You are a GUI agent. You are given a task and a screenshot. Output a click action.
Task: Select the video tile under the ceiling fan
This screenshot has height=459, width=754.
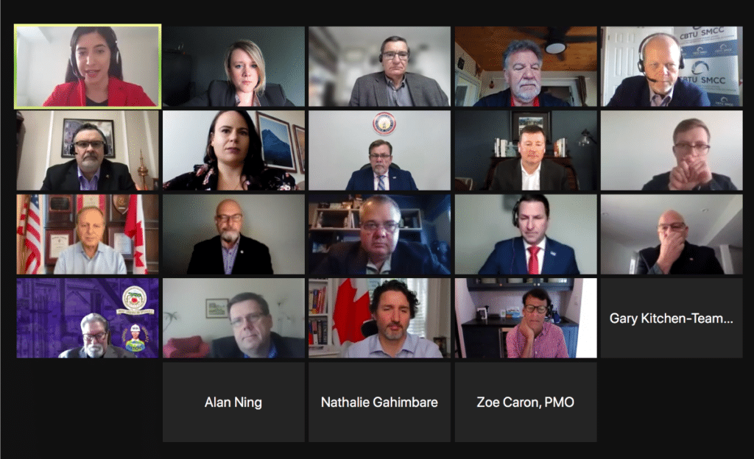tap(526, 66)
